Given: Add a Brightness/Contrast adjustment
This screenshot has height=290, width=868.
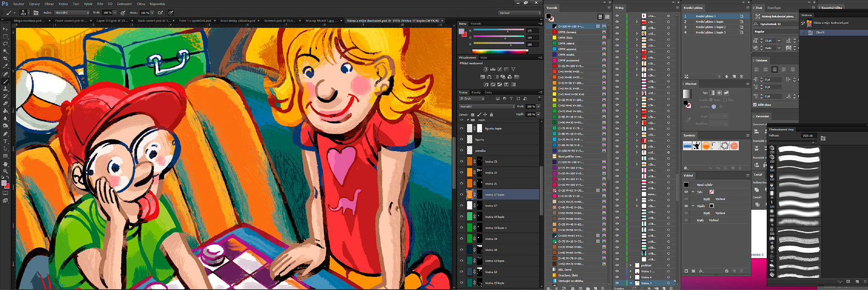Looking at the screenshot, I should (x=486, y=69).
